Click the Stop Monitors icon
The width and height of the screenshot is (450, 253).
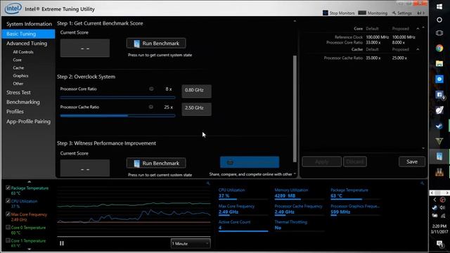[x=325, y=13]
